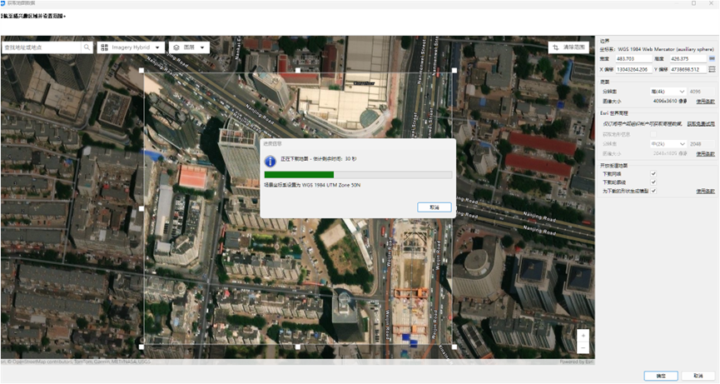
Task: Click the 查找地址或地点 search field
Action: (42, 47)
